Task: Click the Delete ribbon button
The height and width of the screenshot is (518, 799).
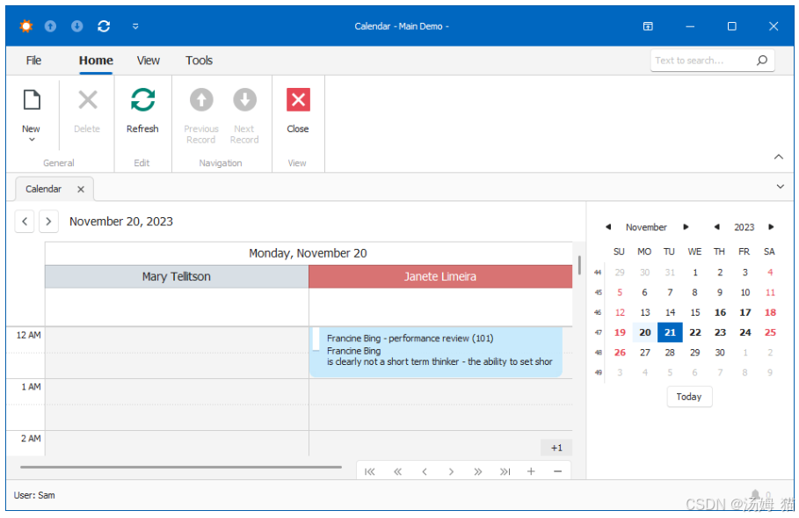Action: [87, 111]
